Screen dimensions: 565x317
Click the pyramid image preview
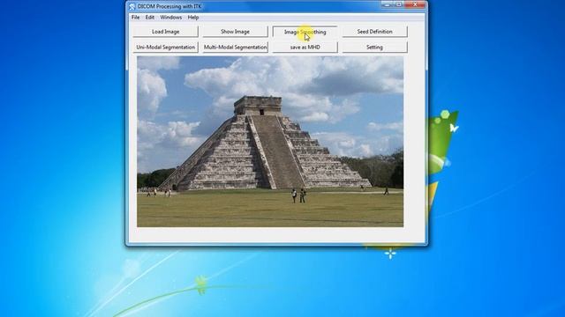pyautogui.click(x=270, y=142)
